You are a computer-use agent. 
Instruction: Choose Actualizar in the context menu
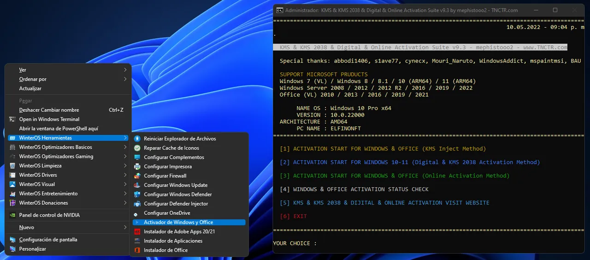tap(30, 88)
